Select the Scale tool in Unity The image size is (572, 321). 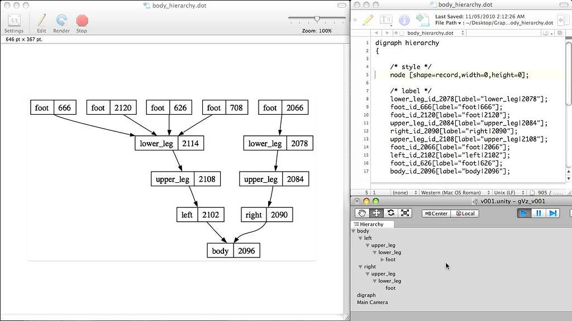coord(404,212)
